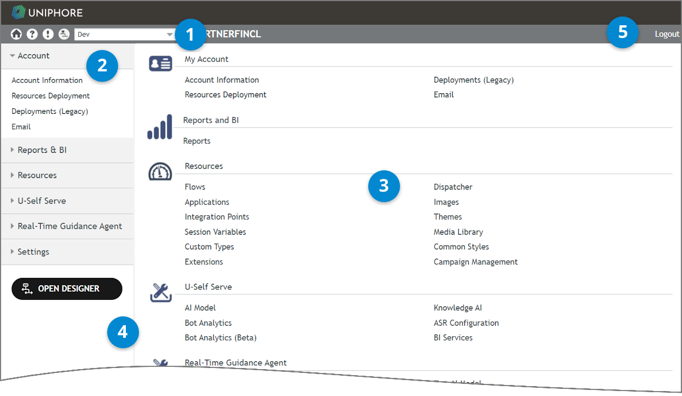682x396 pixels.
Task: Click the My Account ID card icon
Action: (160, 64)
